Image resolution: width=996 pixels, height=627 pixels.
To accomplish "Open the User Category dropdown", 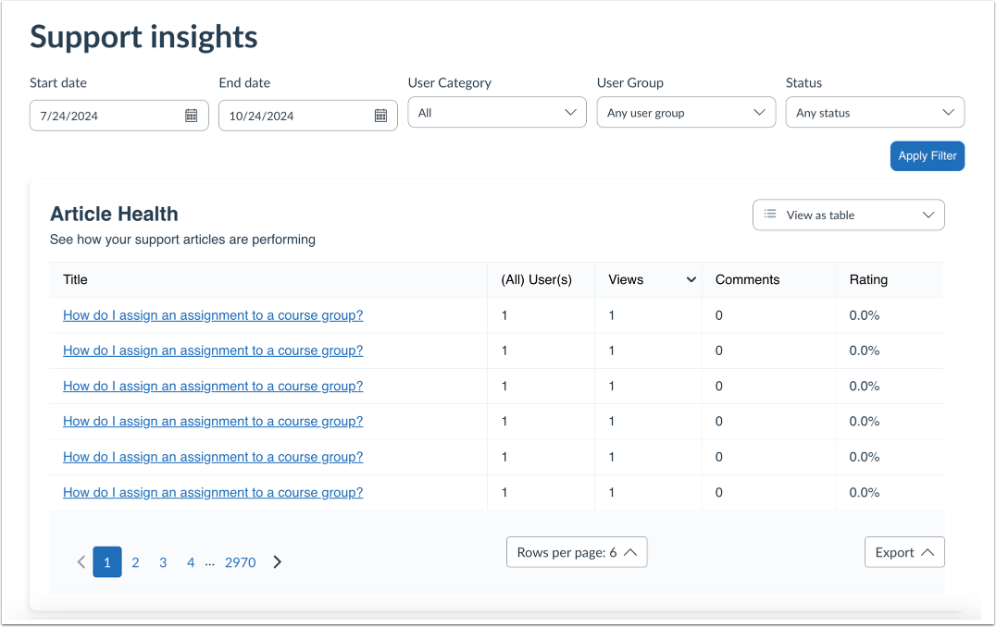I will pyautogui.click(x=496, y=112).
